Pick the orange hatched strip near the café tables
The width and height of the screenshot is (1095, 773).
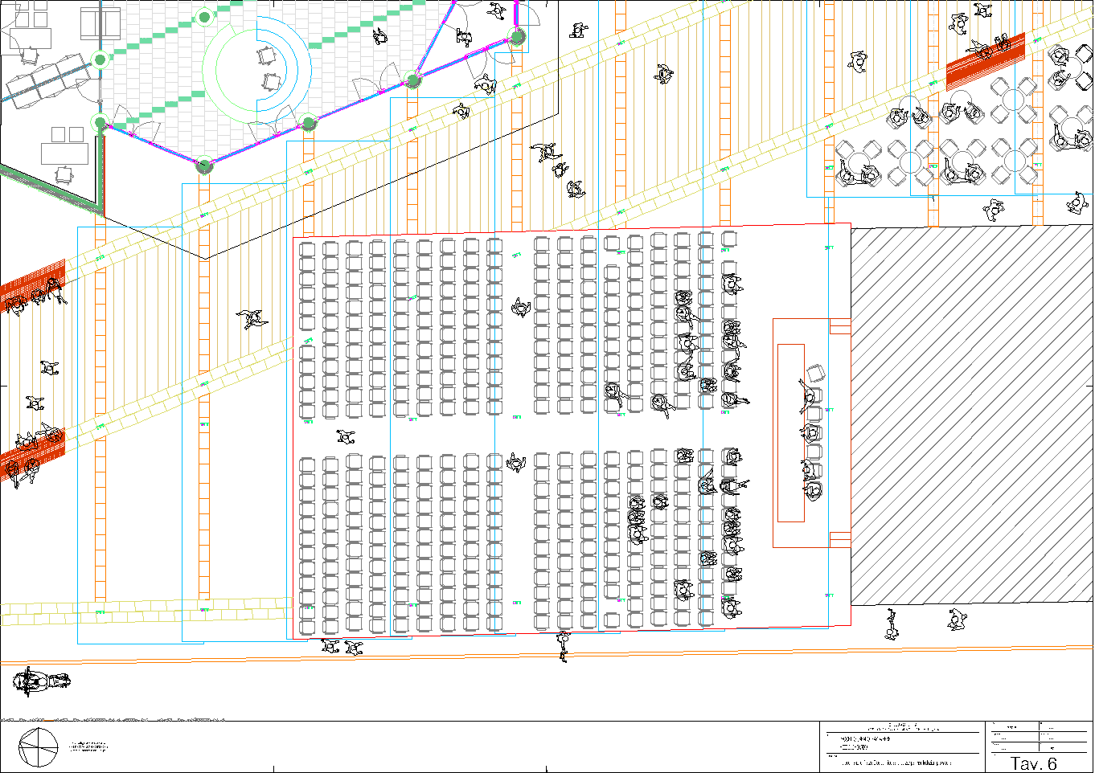(x=984, y=61)
